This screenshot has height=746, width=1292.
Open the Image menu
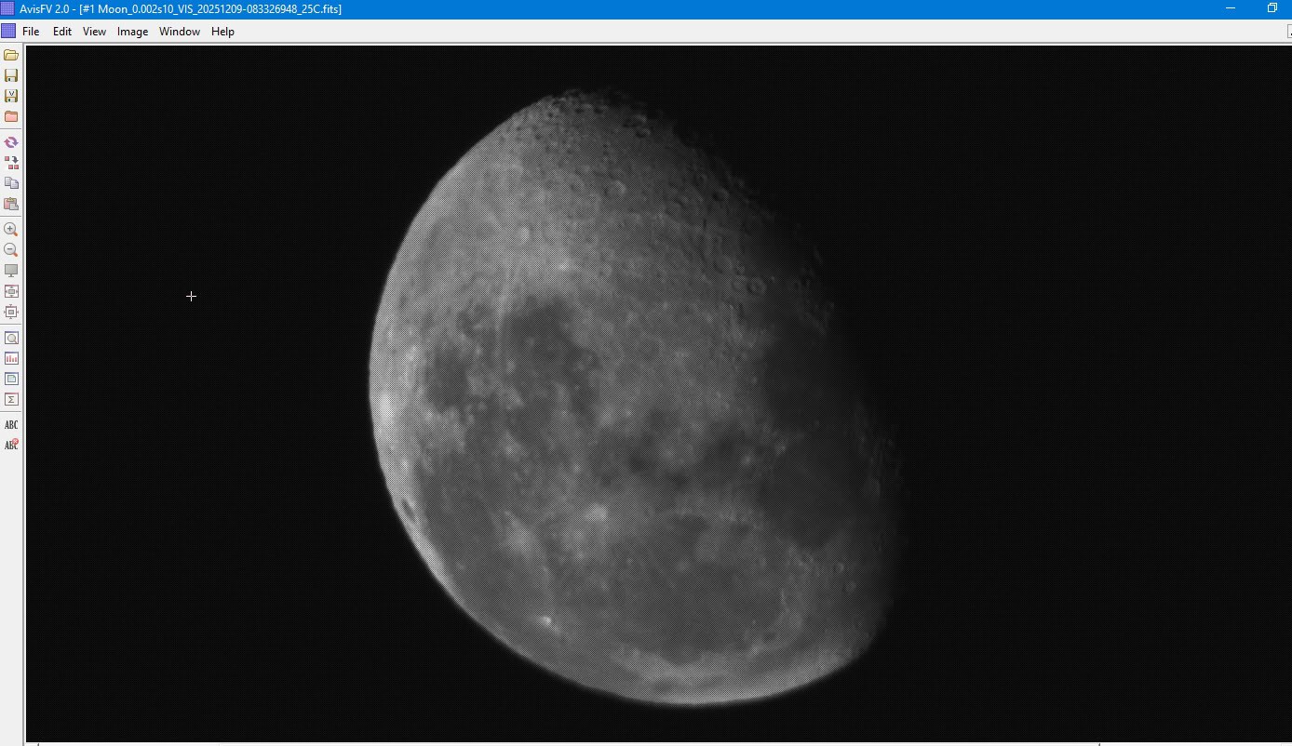tap(132, 32)
